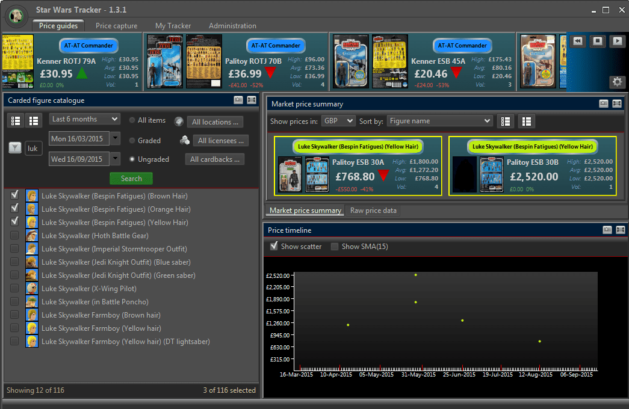Click the second list-view icon beside Sort by dropdown
The width and height of the screenshot is (629, 409).
click(x=526, y=121)
